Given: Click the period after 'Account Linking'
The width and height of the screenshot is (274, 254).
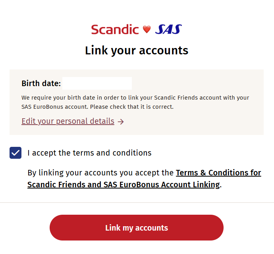Looking at the screenshot, I should tap(221, 187).
